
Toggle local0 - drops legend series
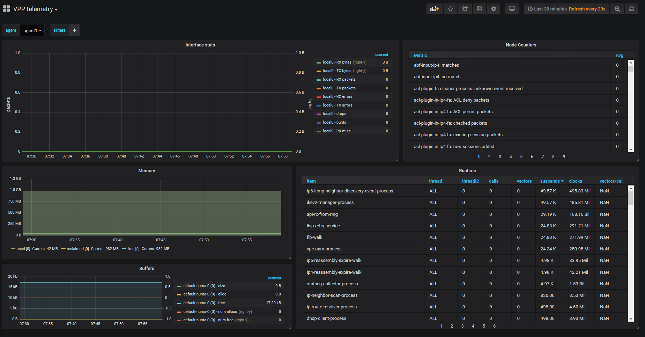(334, 113)
